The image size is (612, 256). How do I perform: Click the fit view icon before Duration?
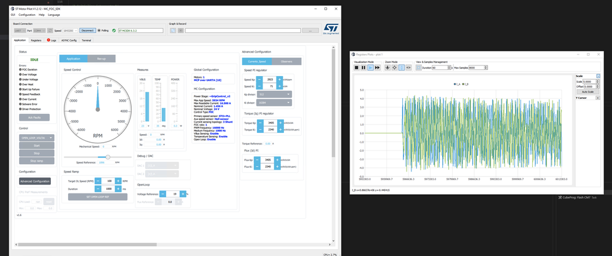[x=418, y=67]
